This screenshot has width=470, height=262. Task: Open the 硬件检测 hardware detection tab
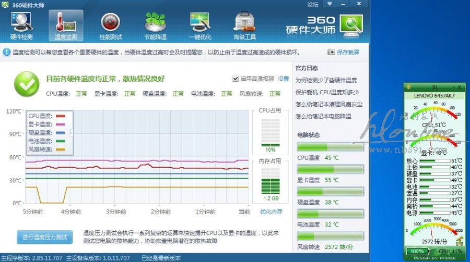21,26
